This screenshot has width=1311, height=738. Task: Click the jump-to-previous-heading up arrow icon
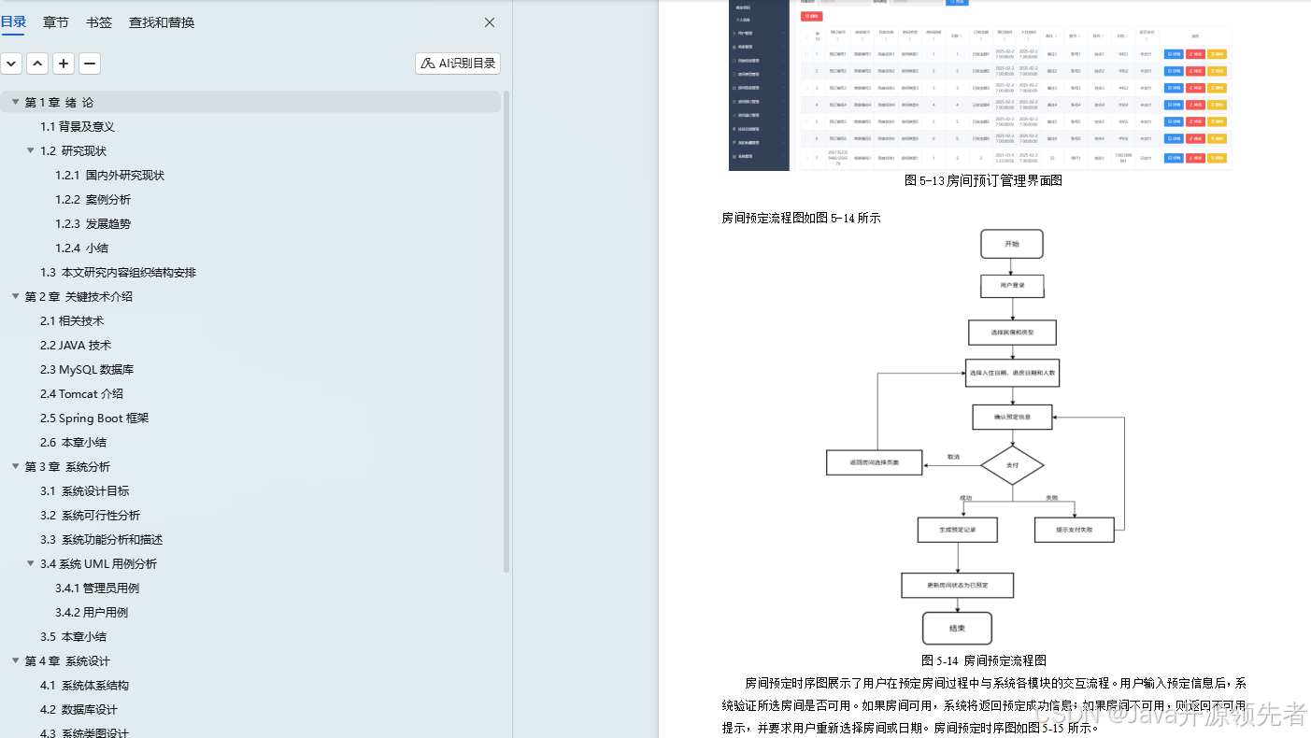click(x=36, y=63)
